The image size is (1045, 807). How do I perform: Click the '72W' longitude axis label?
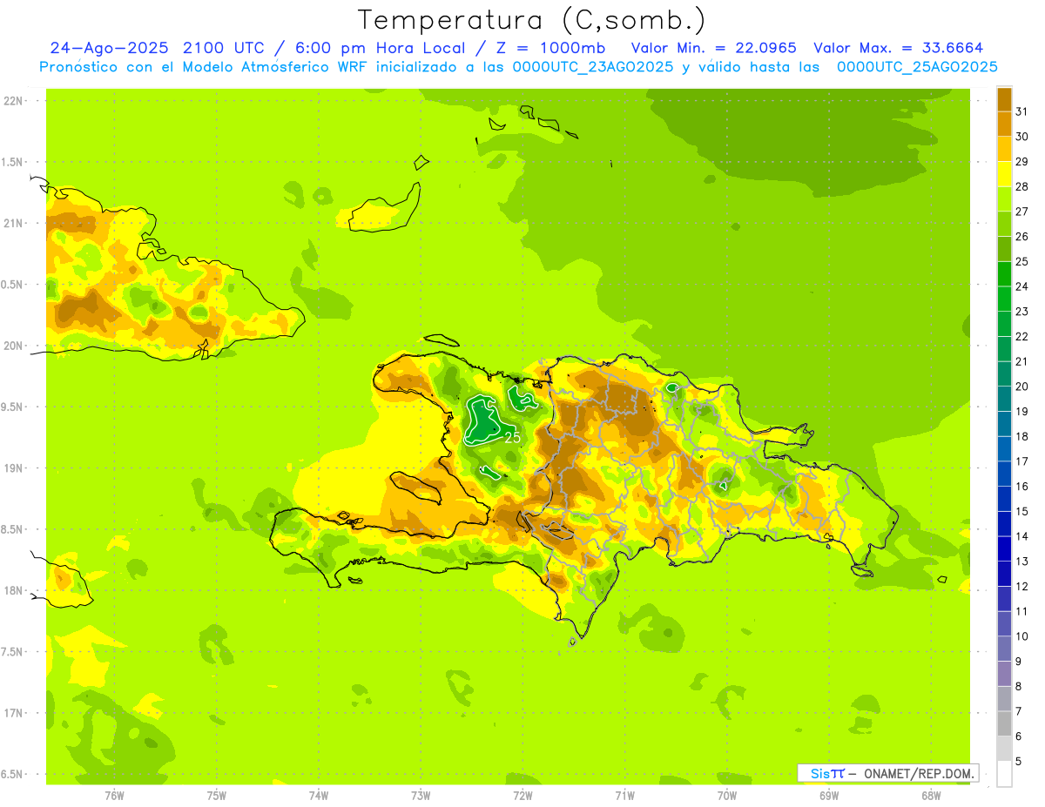point(522,796)
